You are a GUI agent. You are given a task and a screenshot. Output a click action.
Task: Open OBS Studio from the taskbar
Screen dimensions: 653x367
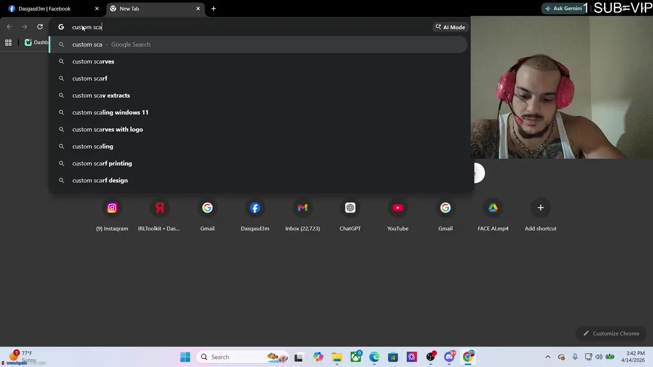[x=431, y=357]
